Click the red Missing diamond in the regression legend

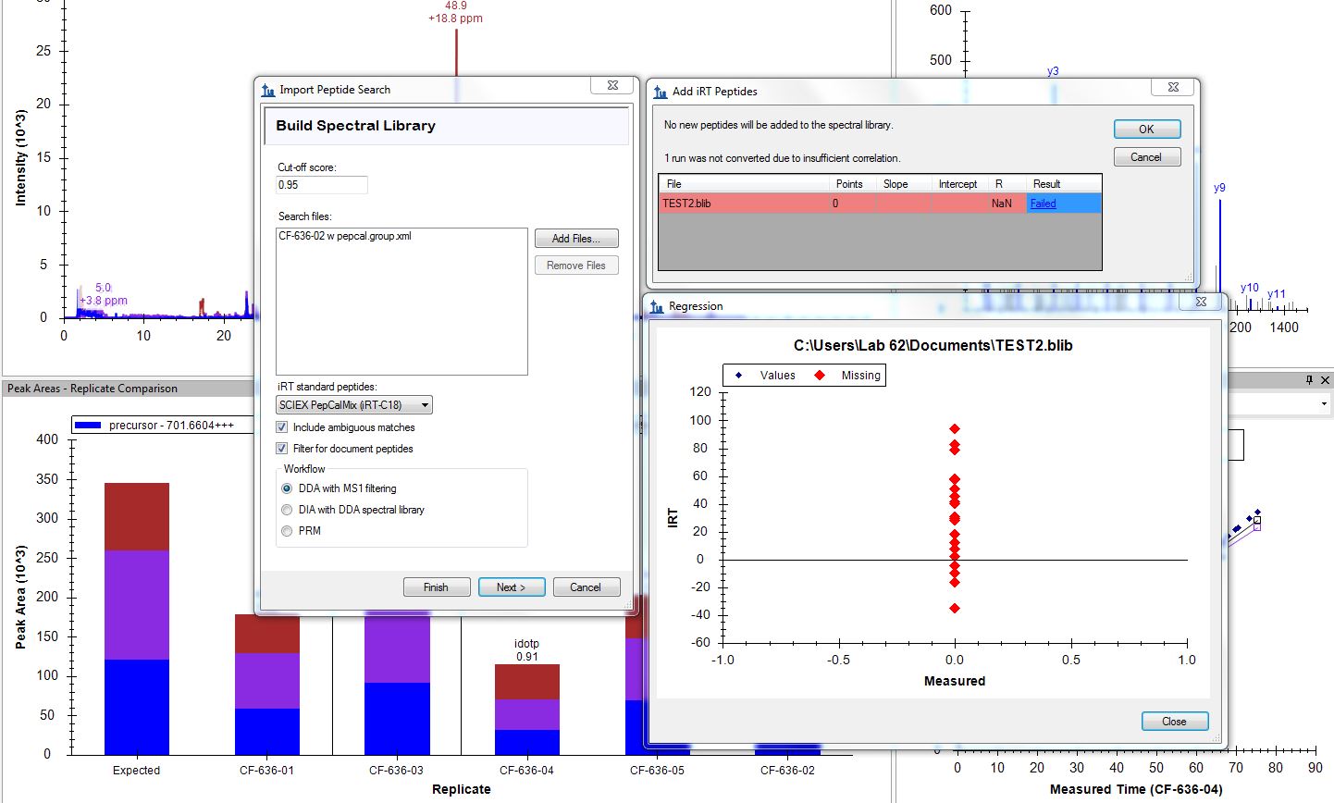pos(820,376)
